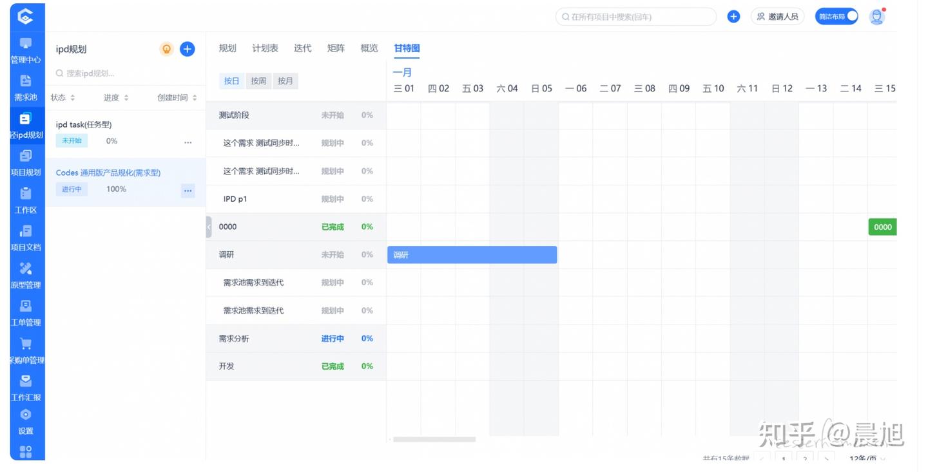
Task: Click the 原型管理 sidebar icon
Action: point(26,269)
